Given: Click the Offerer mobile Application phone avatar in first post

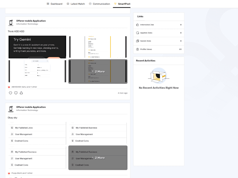Looking at the screenshot, I should (11, 23).
